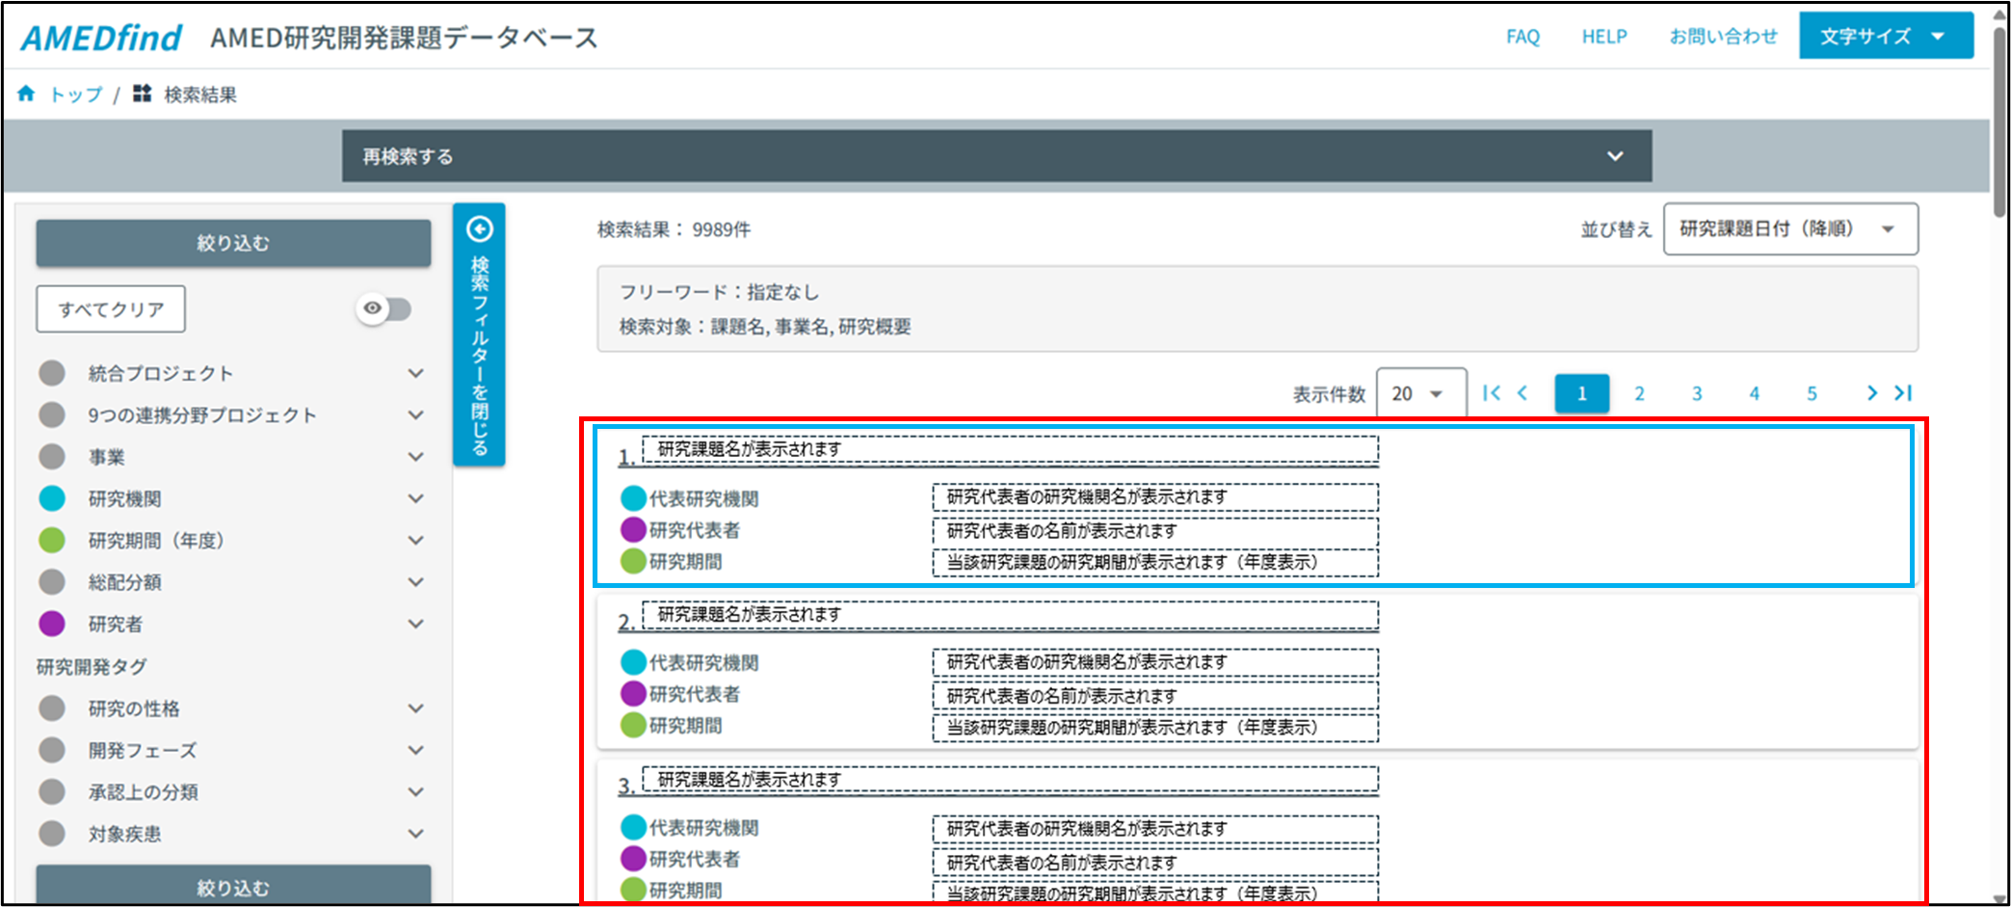This screenshot has width=2011, height=907.
Task: Select the 研究機関 filter circle
Action: (52, 498)
